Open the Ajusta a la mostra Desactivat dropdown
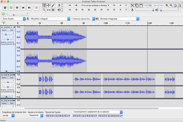The width and height of the screenshot is (183, 122). [x=36, y=116]
